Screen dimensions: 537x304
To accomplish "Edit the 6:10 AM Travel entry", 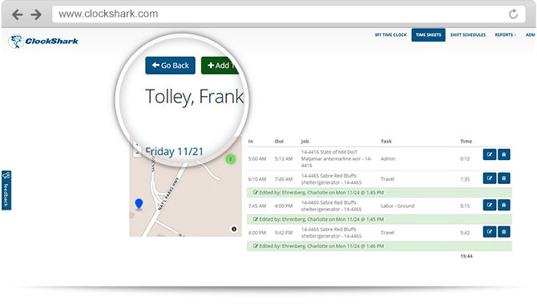I will [490, 178].
